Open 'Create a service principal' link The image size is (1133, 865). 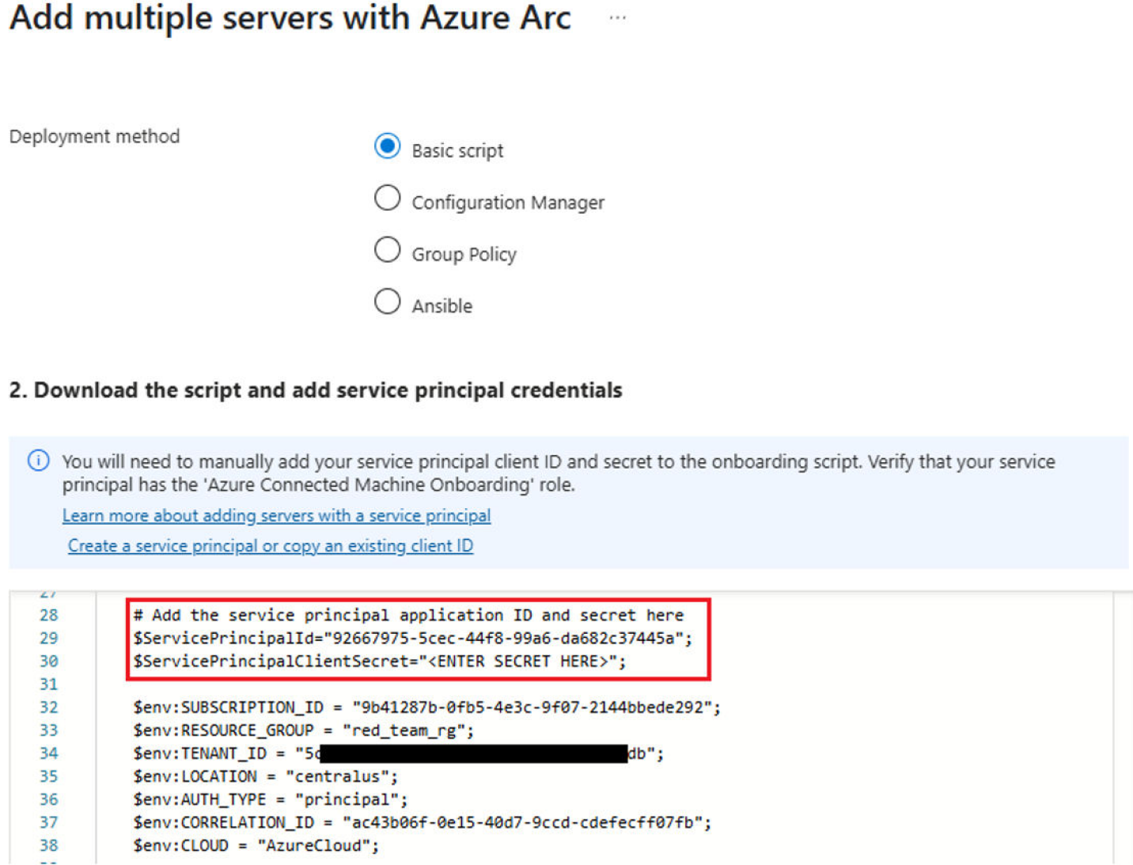coord(271,545)
